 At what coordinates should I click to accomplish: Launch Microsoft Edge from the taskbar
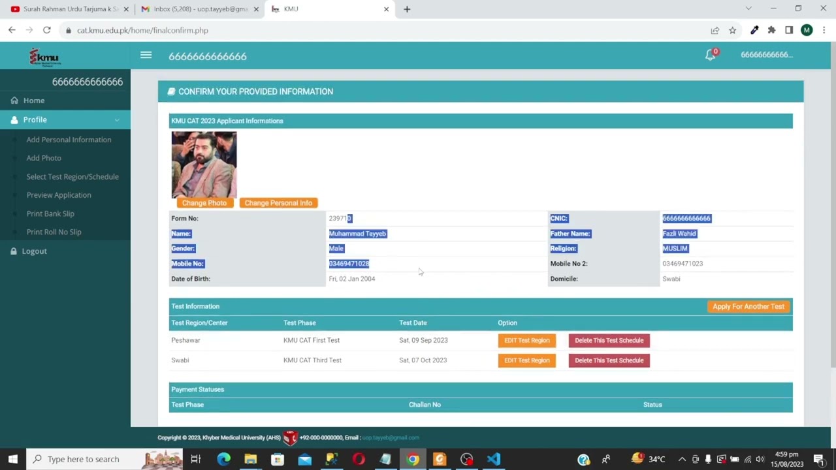click(x=223, y=459)
